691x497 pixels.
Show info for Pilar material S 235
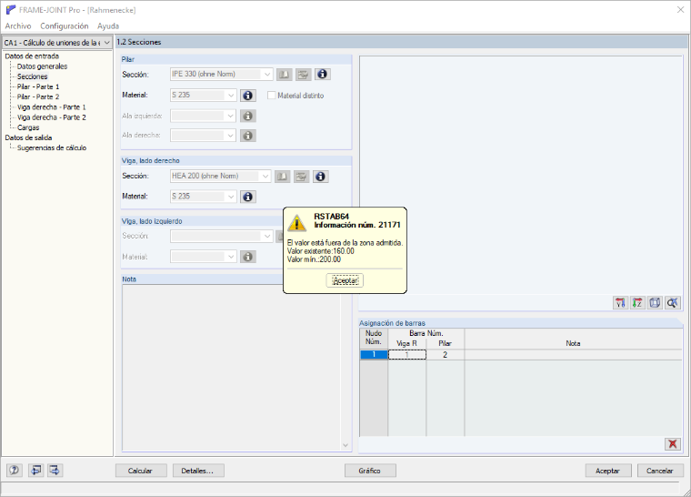click(247, 96)
